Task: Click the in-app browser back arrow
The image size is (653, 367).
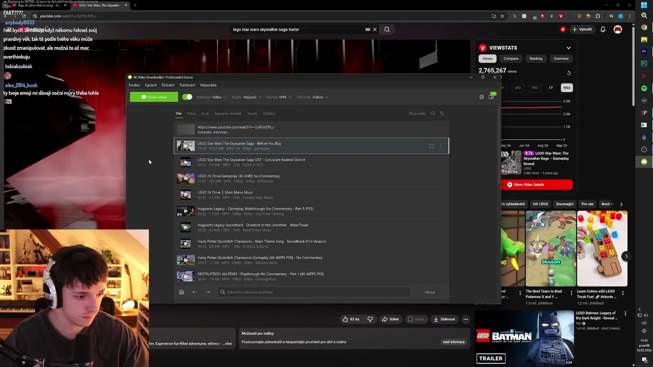Action: tap(194, 292)
